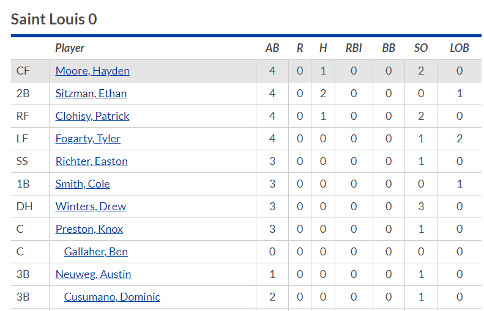
Task: Open Winters, Drew player page
Action: (91, 207)
